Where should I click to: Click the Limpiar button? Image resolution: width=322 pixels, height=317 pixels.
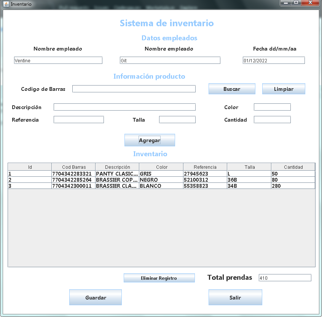284,89
